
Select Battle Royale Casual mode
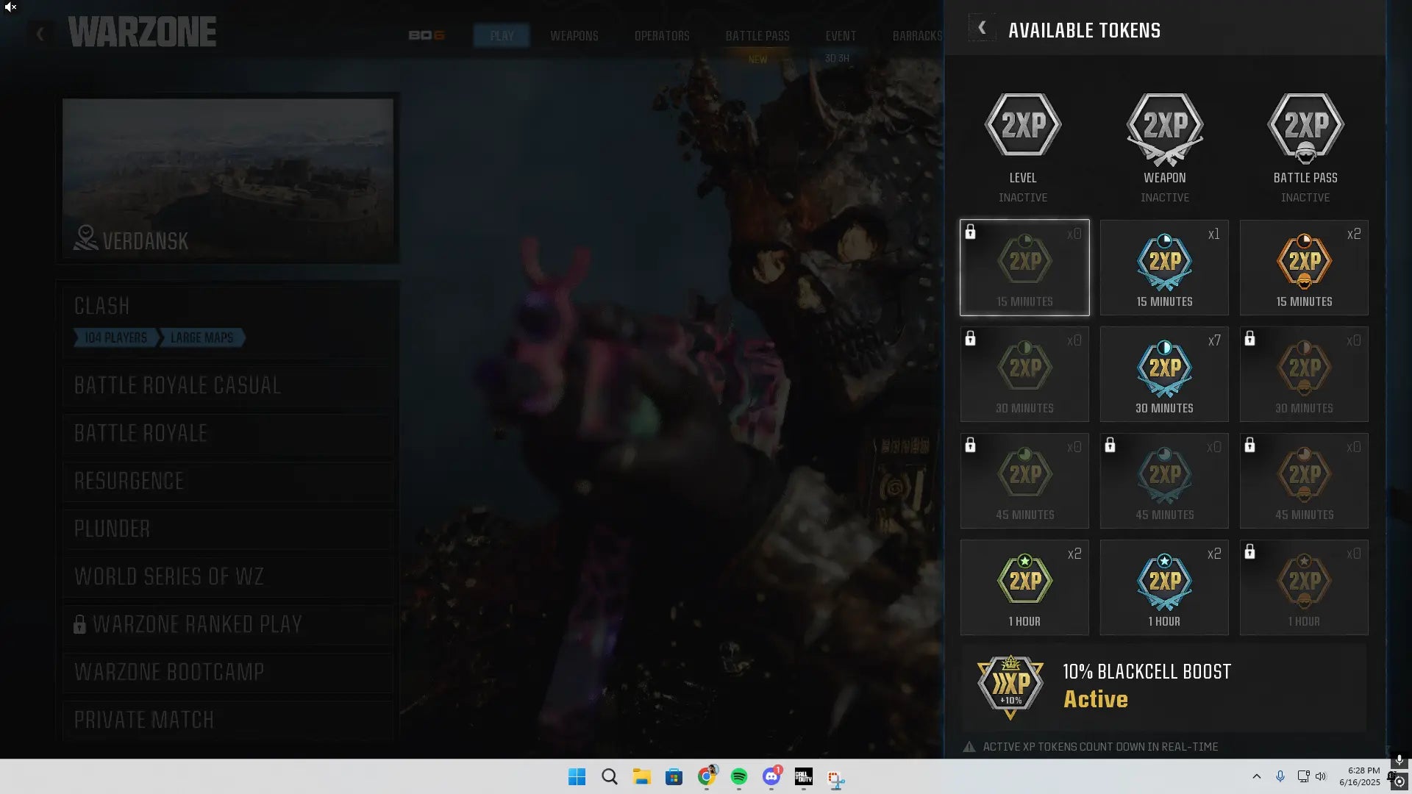click(x=228, y=385)
